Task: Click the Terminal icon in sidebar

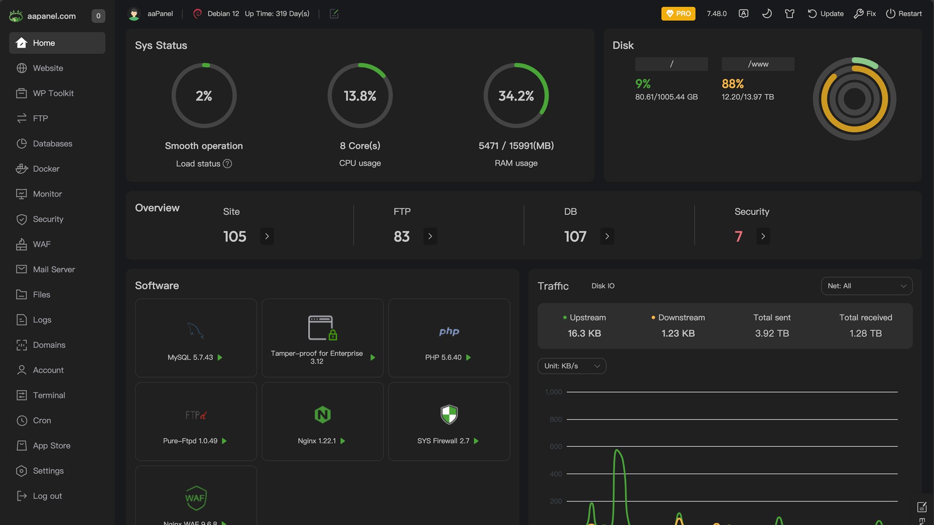Action: [x=21, y=395]
